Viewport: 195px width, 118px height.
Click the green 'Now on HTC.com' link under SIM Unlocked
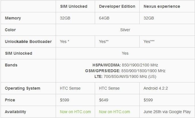click(75, 112)
